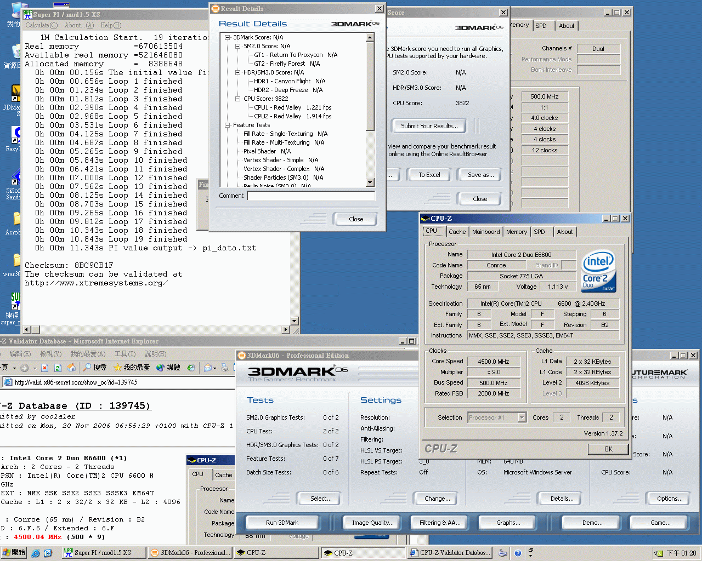Switch to the Memory tab in front CPU-Z
The height and width of the screenshot is (561, 702).
517,232
